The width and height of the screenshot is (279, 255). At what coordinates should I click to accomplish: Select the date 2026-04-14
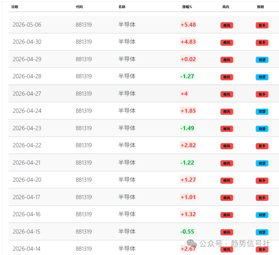pyautogui.click(x=27, y=249)
